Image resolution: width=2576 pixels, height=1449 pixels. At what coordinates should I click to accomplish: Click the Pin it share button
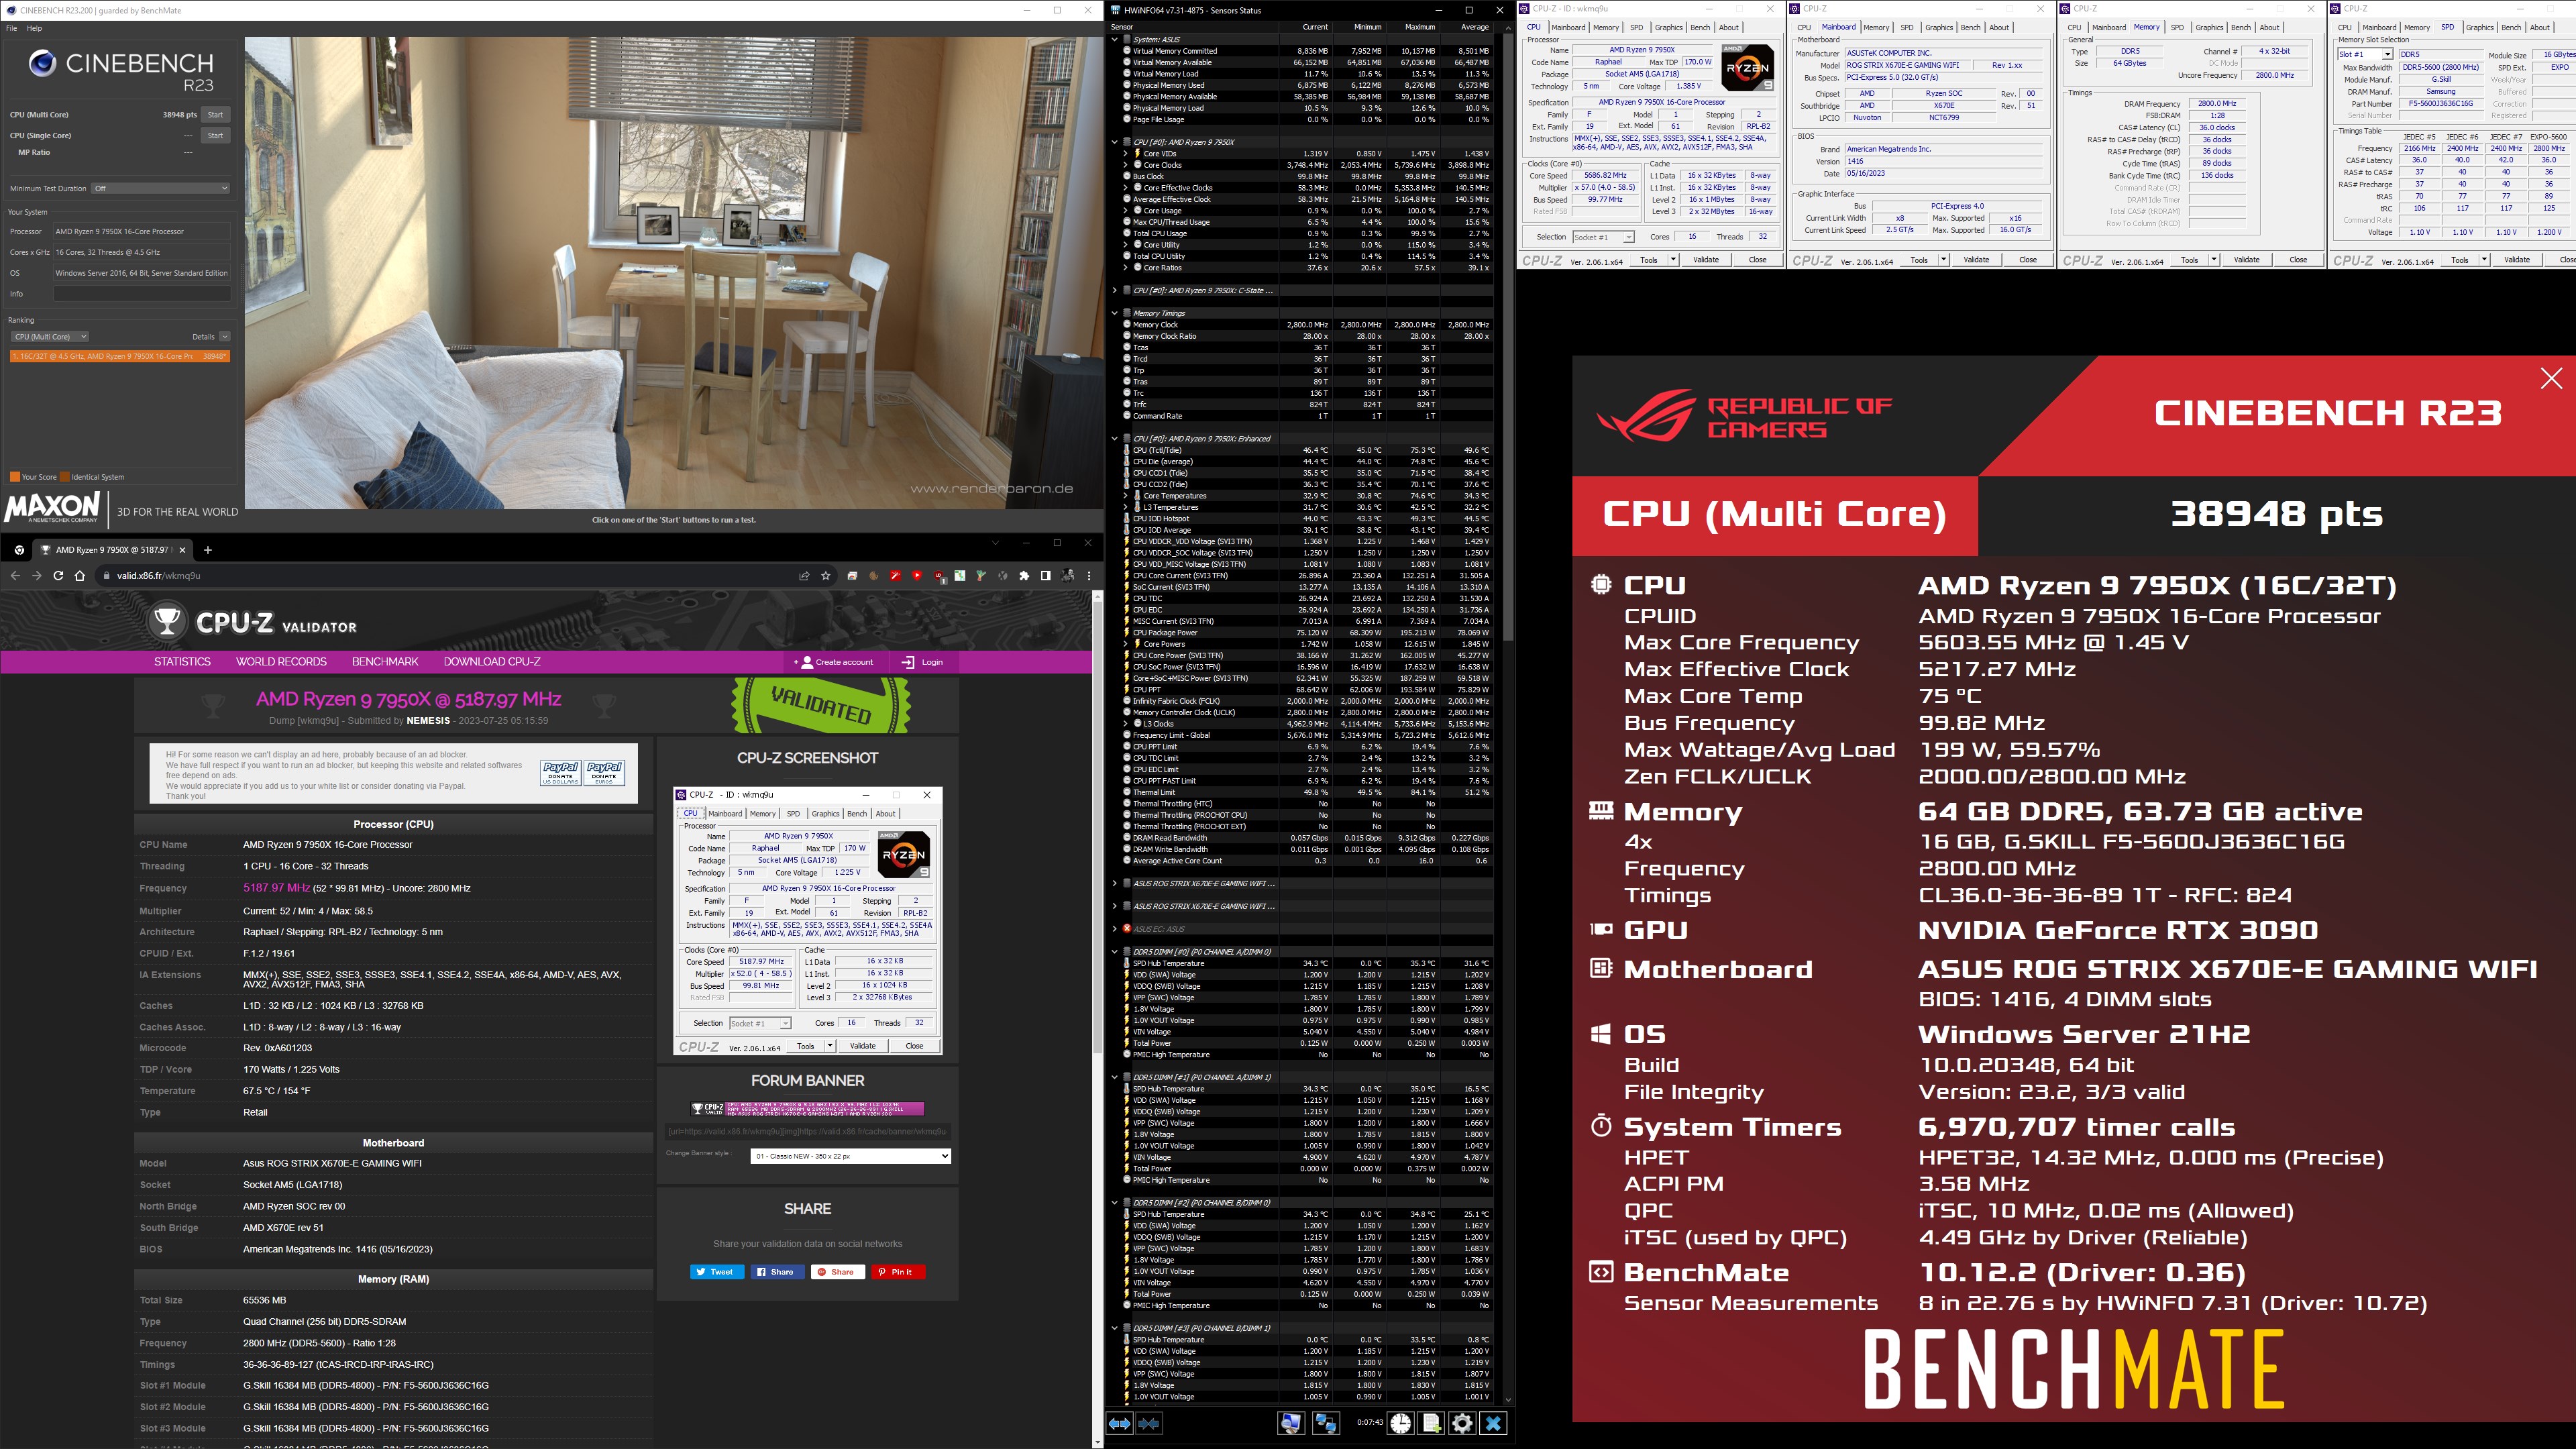click(x=898, y=1272)
